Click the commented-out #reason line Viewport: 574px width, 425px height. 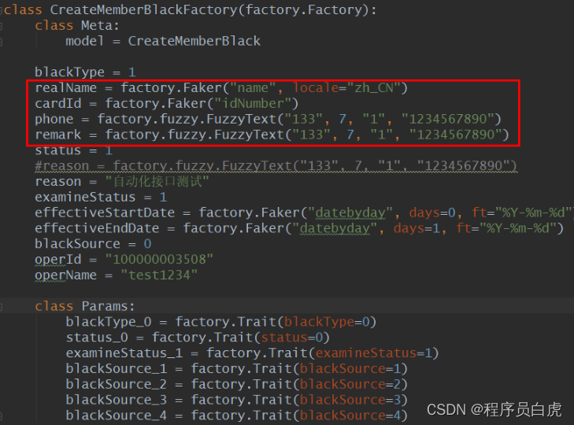(x=276, y=166)
